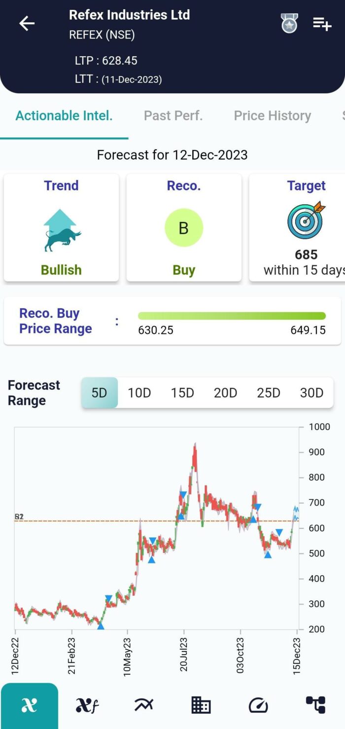Switch to the Past Perf. tab

[x=173, y=115]
